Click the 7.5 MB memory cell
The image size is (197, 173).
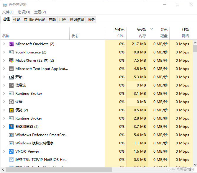(137, 61)
